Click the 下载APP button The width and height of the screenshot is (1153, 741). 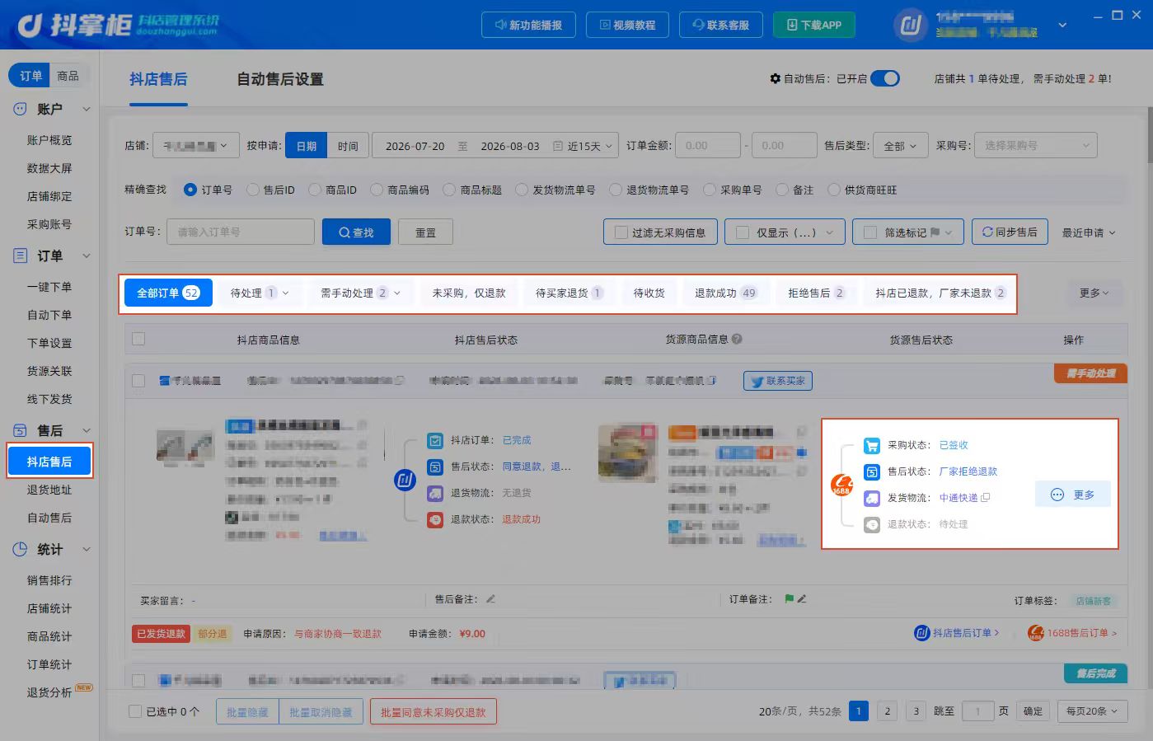point(814,25)
